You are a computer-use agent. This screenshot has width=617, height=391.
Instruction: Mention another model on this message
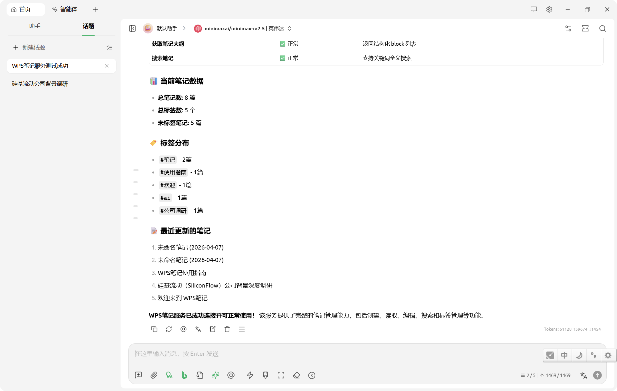tap(183, 329)
